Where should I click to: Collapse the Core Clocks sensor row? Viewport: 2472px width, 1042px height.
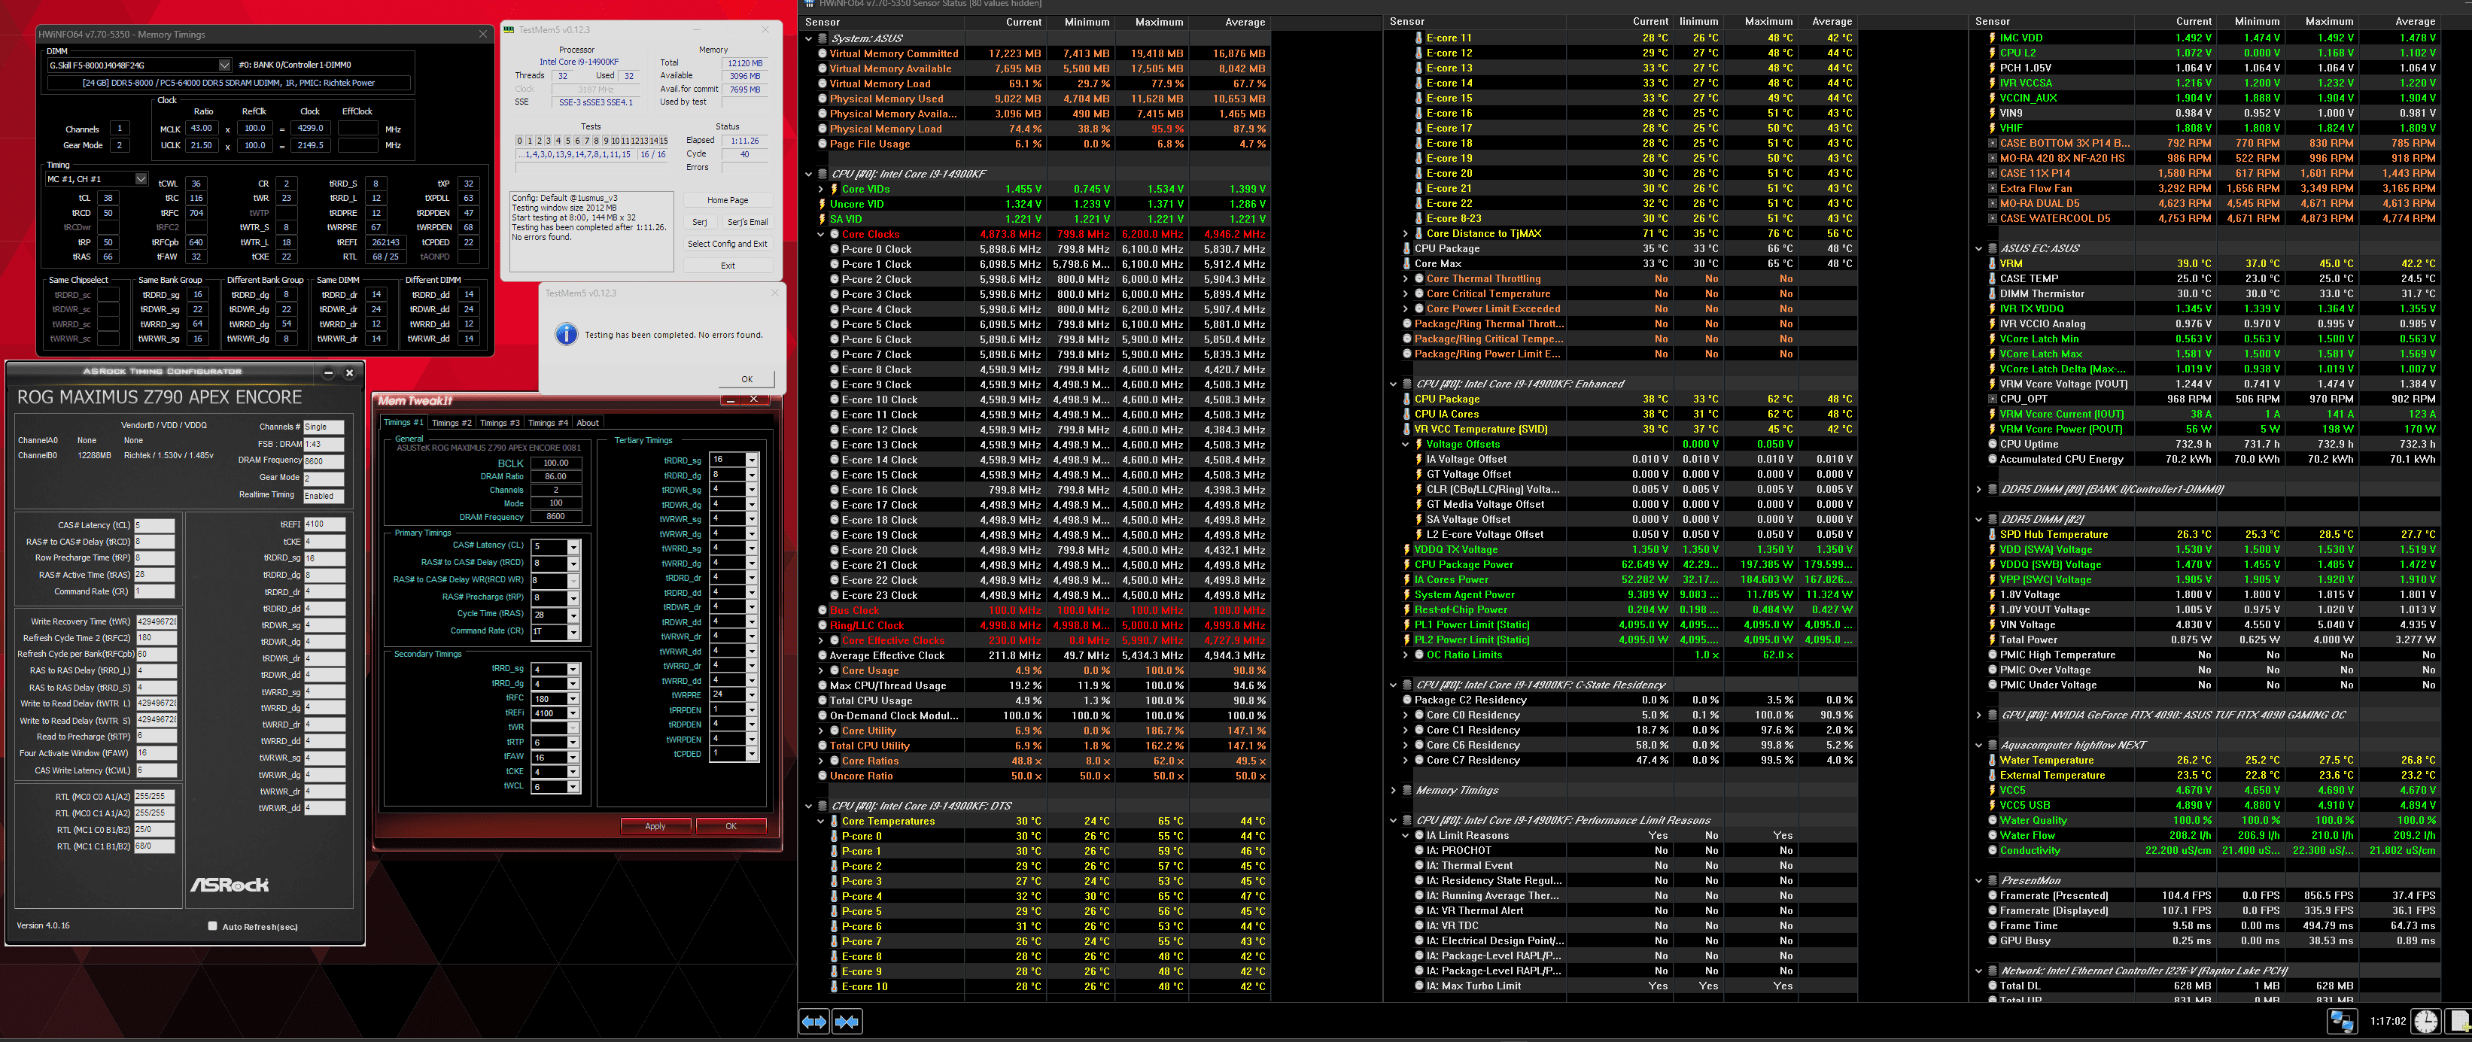(x=820, y=234)
